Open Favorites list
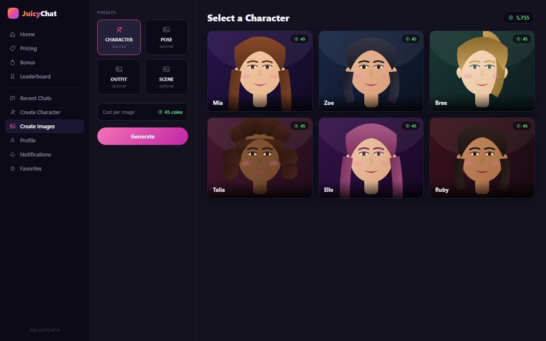 point(44,169)
